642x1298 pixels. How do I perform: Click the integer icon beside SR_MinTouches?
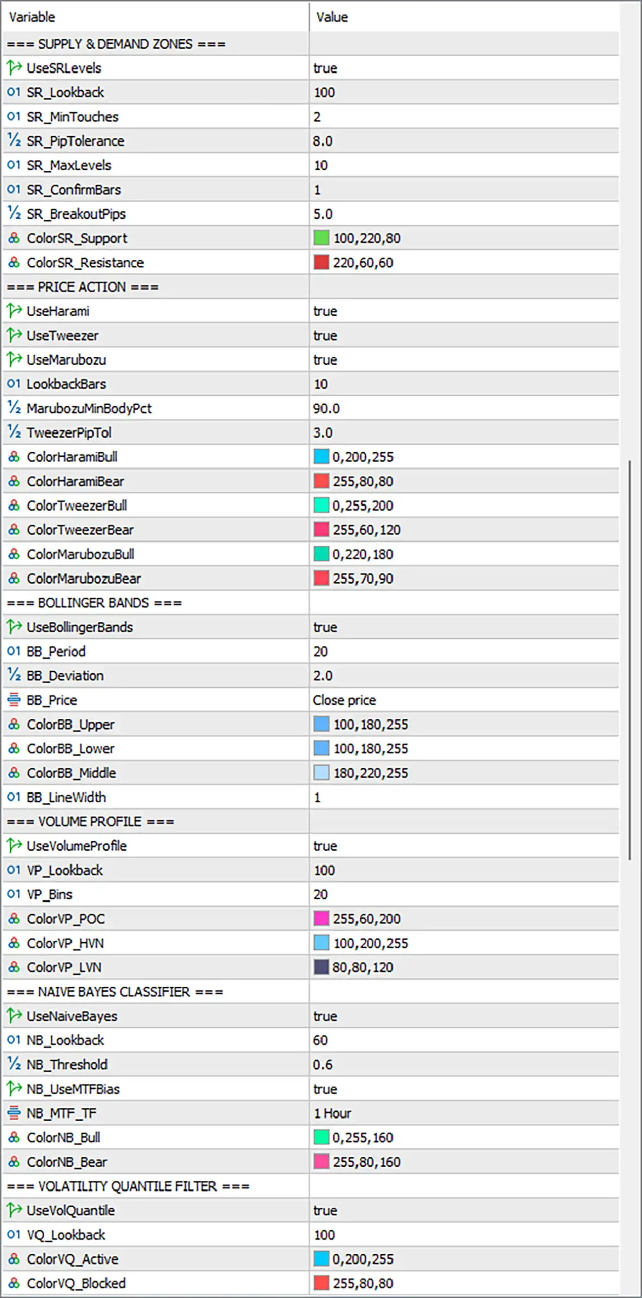(14, 117)
